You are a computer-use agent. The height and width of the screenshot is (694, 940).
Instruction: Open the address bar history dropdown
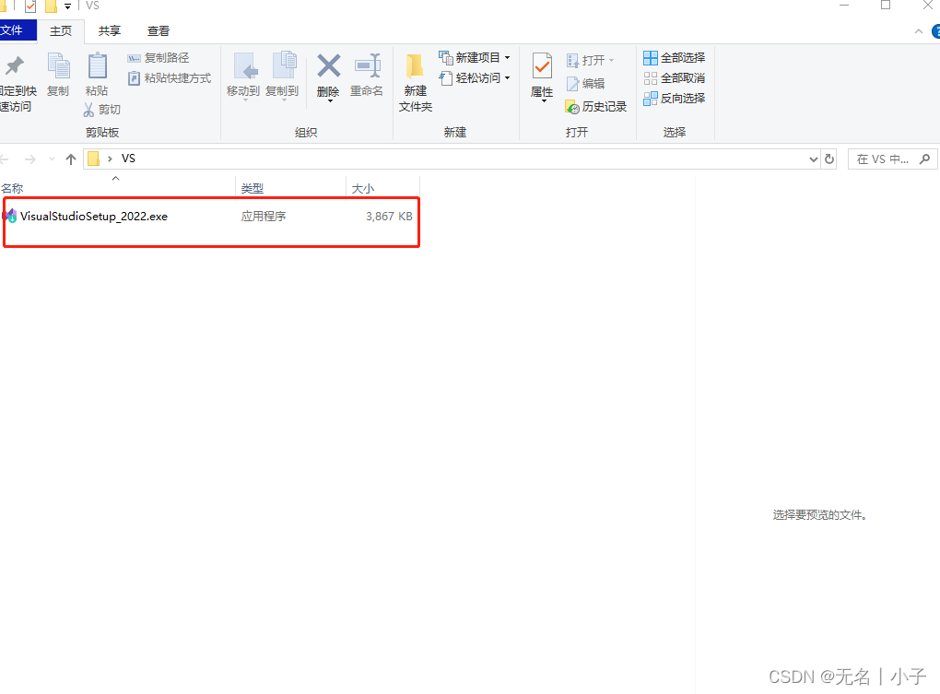click(813, 159)
